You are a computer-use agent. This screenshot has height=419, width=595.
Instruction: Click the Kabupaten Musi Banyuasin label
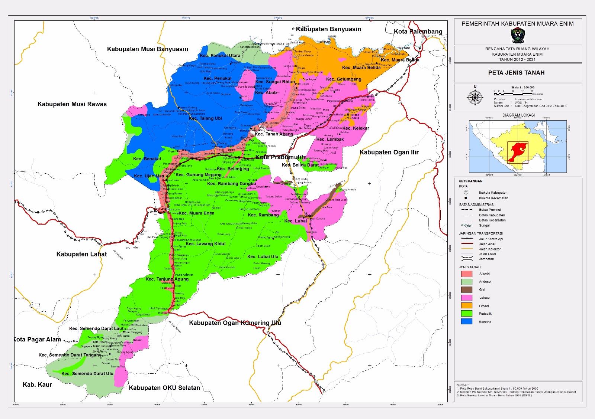(x=148, y=49)
